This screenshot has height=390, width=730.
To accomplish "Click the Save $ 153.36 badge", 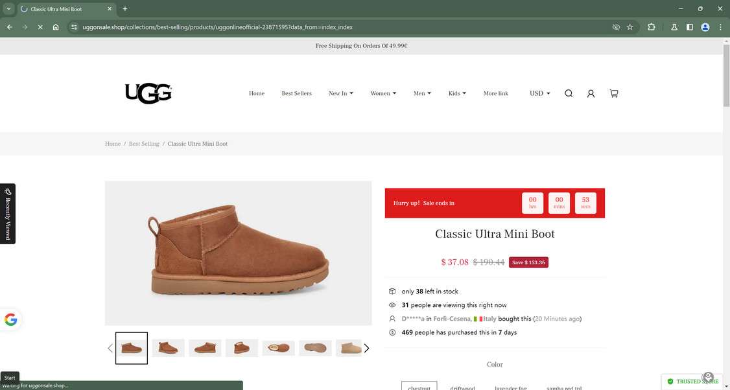I will point(528,262).
